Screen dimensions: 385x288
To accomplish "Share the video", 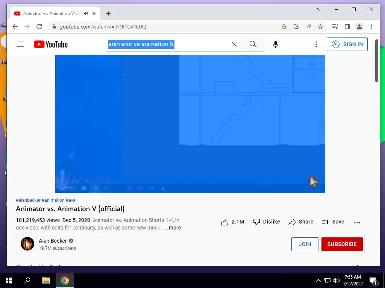I will tap(301, 222).
